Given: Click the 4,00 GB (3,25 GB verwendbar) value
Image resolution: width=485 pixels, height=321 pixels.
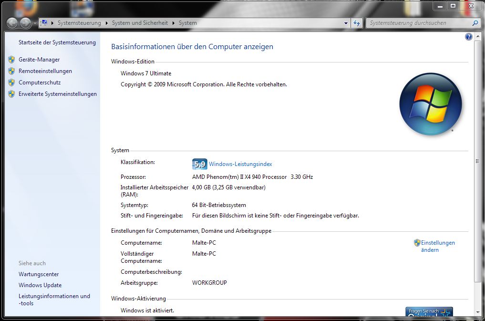Looking at the screenshot, I should coord(228,187).
